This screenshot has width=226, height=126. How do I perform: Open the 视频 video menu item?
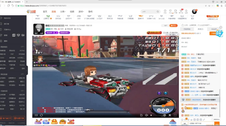click(72, 12)
